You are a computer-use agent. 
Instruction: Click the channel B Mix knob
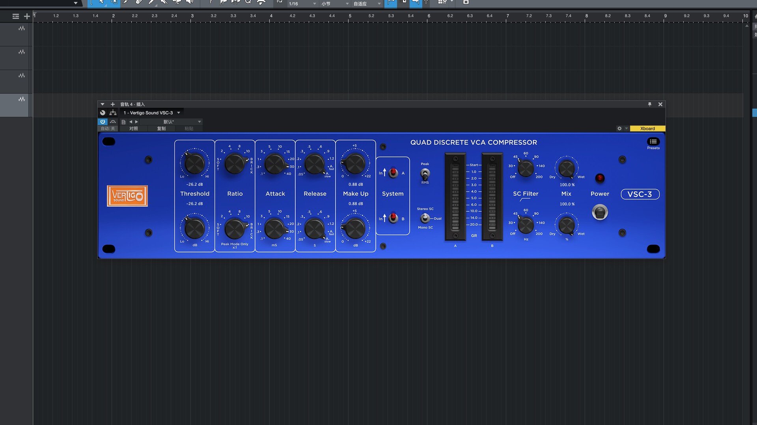pyautogui.click(x=567, y=225)
